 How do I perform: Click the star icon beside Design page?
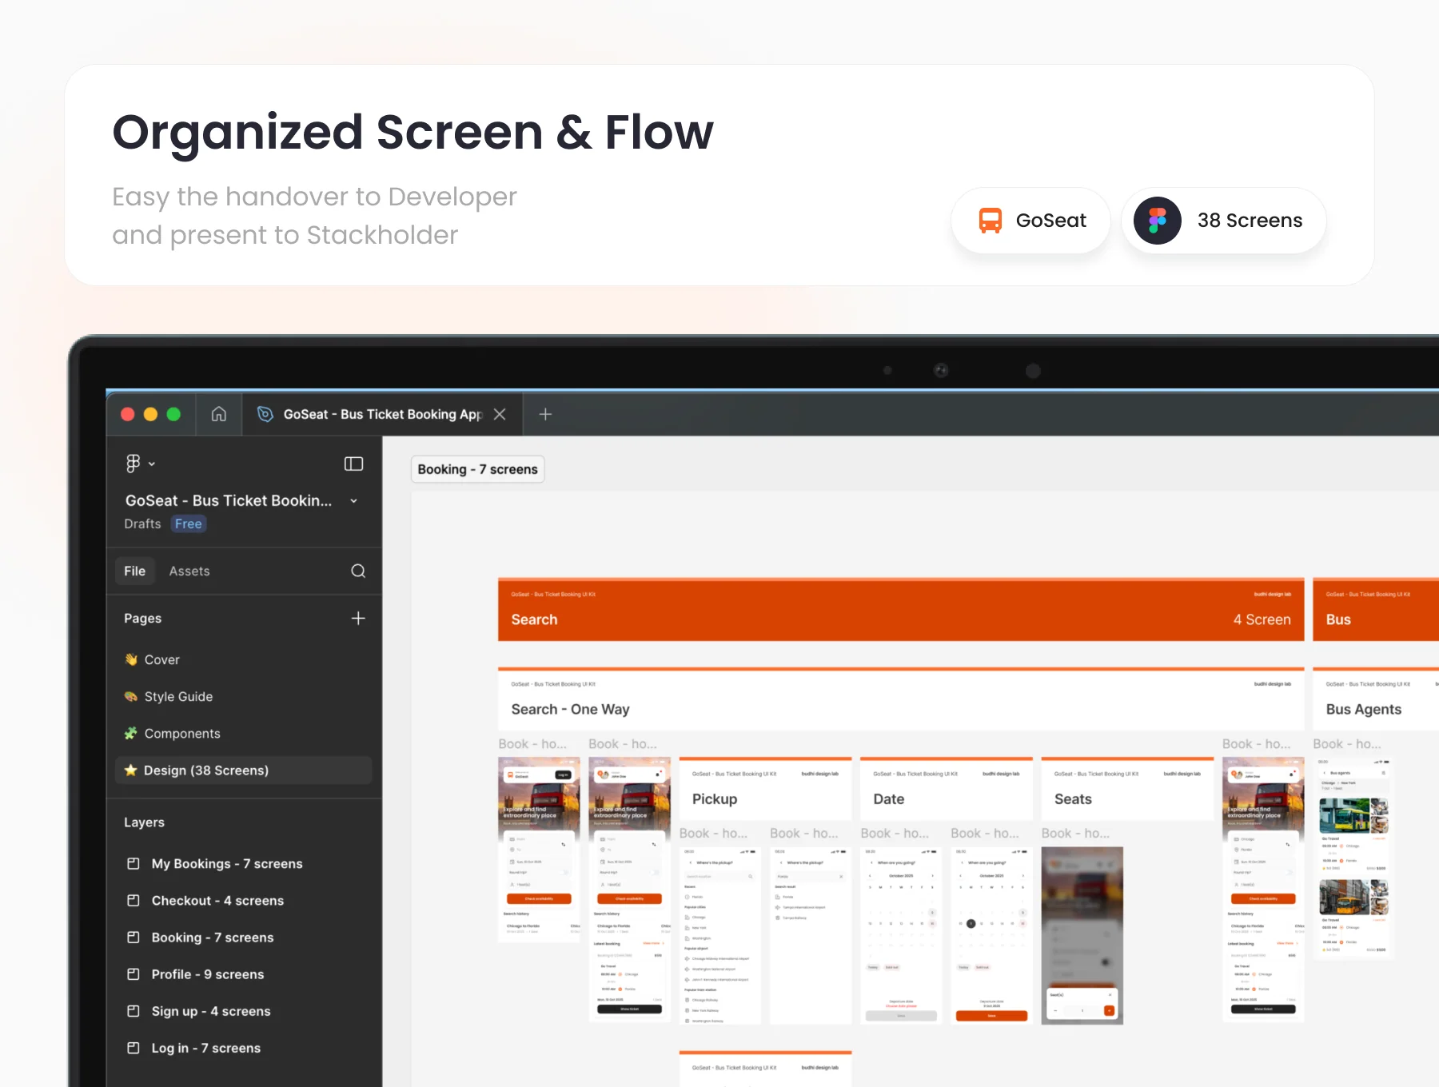coord(131,770)
